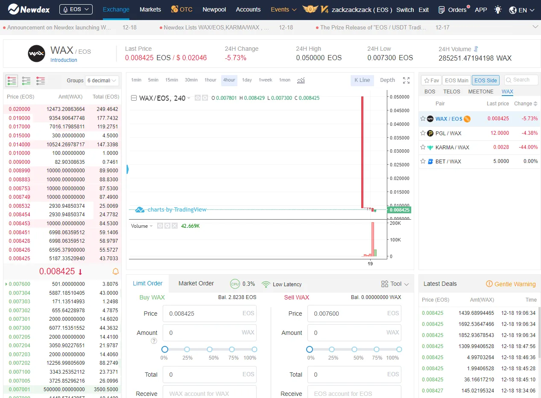Click the CPU usage icon
This screenshot has width=541, height=398.
tap(235, 284)
